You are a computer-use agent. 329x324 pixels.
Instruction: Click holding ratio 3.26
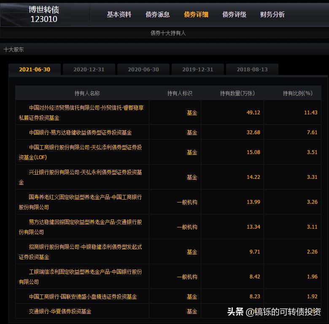pyautogui.click(x=312, y=202)
